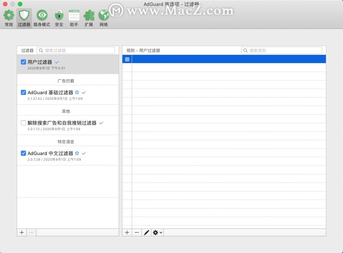
Task: Click the 规则 - 用户过滤器 panel title
Action: click(x=143, y=50)
